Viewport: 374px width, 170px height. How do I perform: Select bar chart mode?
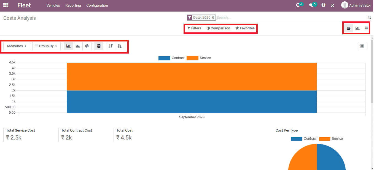(68, 46)
